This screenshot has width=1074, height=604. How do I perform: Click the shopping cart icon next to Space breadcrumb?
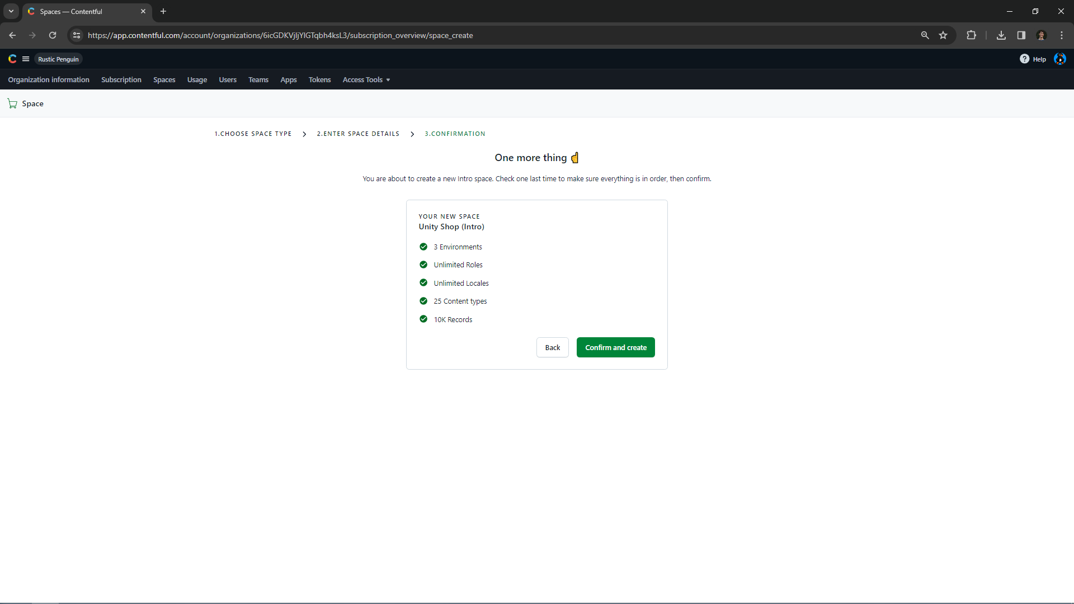pyautogui.click(x=12, y=103)
